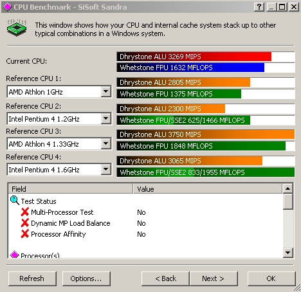Click the question mark help button
301x292 pixels.
pyautogui.click(x=259, y=7)
